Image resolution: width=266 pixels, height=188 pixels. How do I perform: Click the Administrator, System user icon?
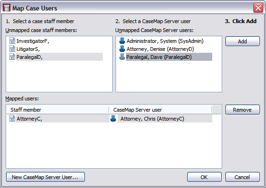click(122, 41)
